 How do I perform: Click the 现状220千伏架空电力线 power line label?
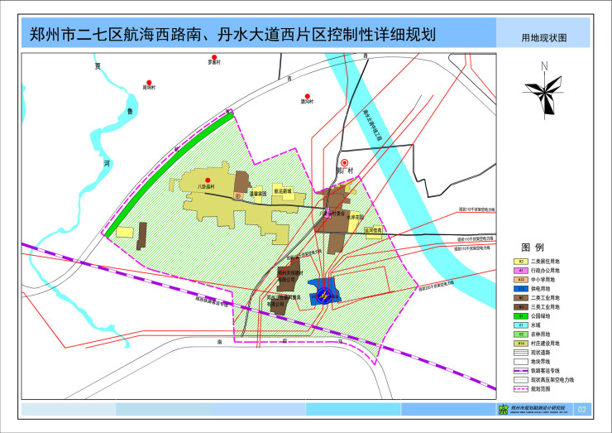pos(437,286)
